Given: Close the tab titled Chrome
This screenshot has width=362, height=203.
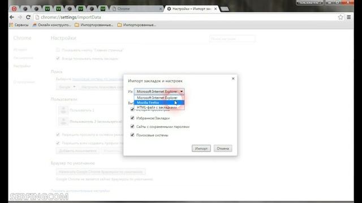Looking at the screenshot, I should point(161,9).
